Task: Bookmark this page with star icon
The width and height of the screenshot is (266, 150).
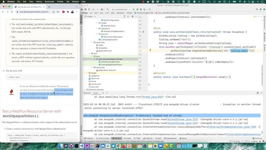Action: pyautogui.click(x=58, y=12)
